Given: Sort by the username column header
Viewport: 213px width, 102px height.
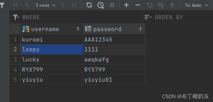Looking at the screenshot, I should click(x=52, y=29).
